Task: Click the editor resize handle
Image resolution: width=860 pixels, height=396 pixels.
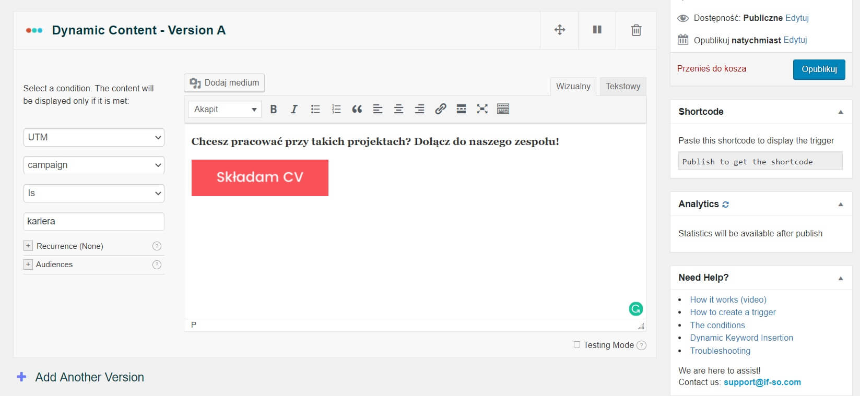Action: pos(641,326)
